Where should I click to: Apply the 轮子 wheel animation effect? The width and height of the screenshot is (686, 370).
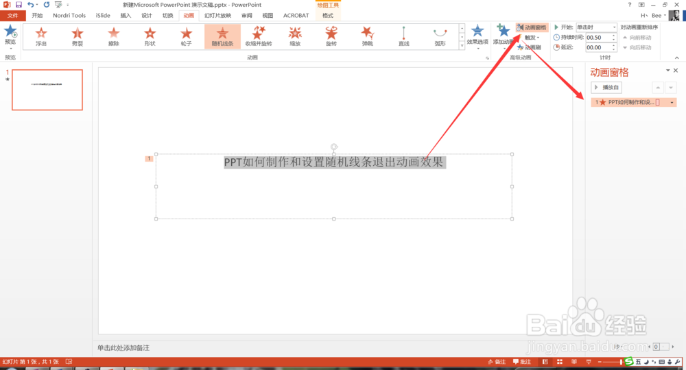click(187, 36)
